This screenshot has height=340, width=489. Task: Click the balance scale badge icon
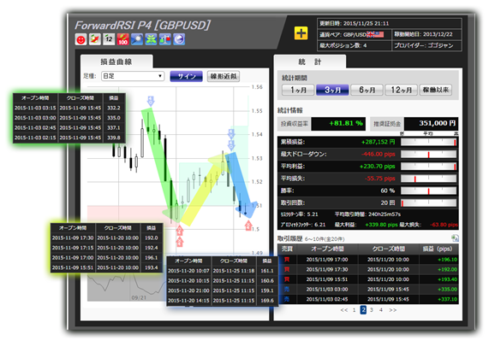[165, 39]
